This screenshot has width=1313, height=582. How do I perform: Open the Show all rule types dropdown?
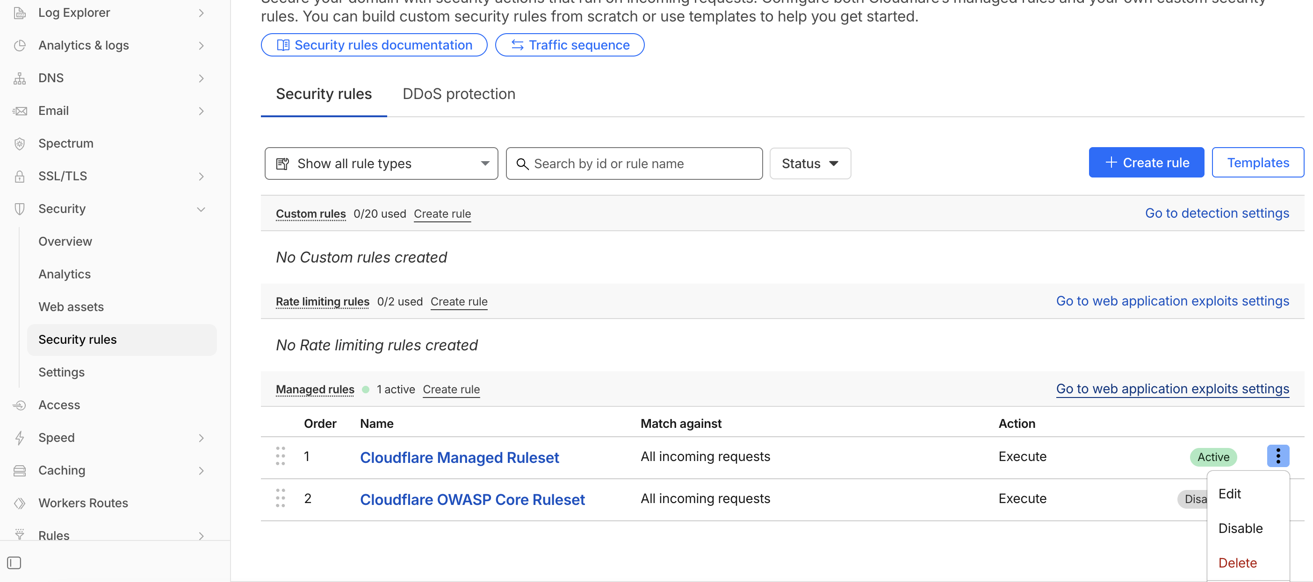click(x=381, y=163)
